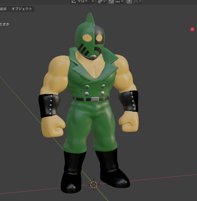Click the とさか object name text
Viewport: 197px width, 201px height.
tap(5, 24)
